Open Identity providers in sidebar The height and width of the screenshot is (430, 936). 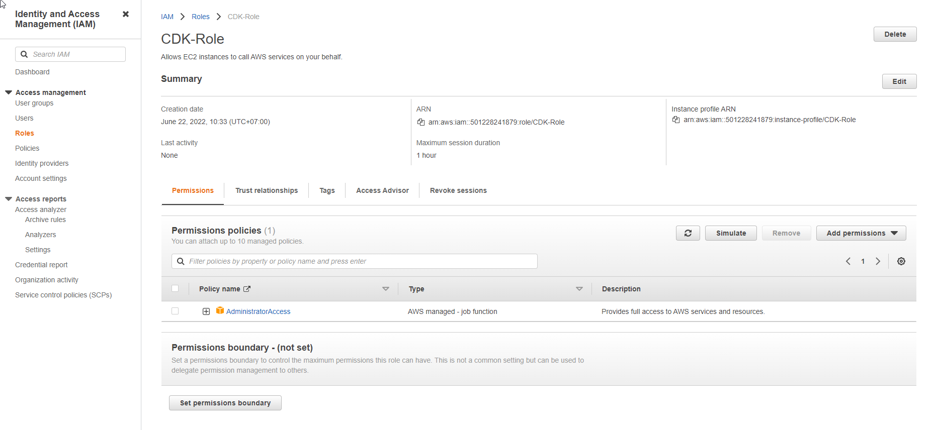[x=42, y=163]
